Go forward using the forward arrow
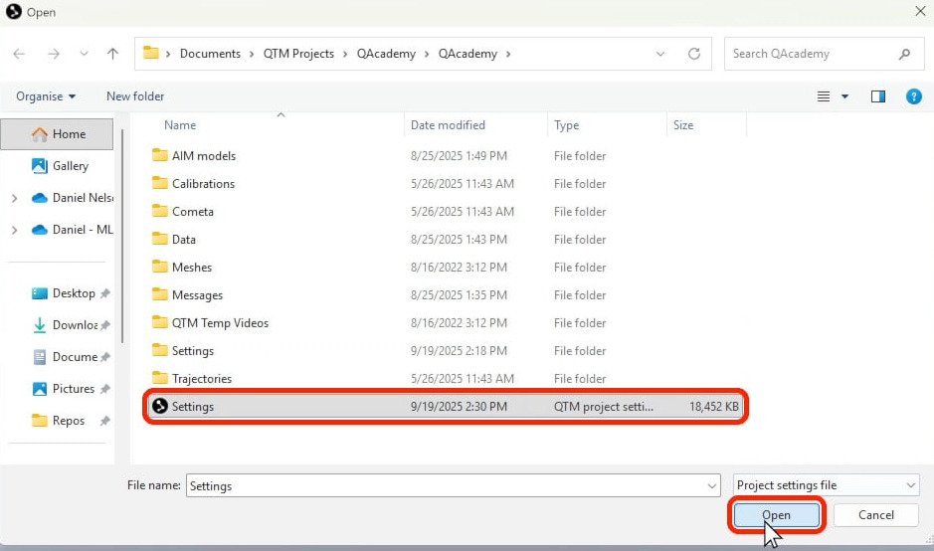The height and width of the screenshot is (551, 934). [x=54, y=54]
